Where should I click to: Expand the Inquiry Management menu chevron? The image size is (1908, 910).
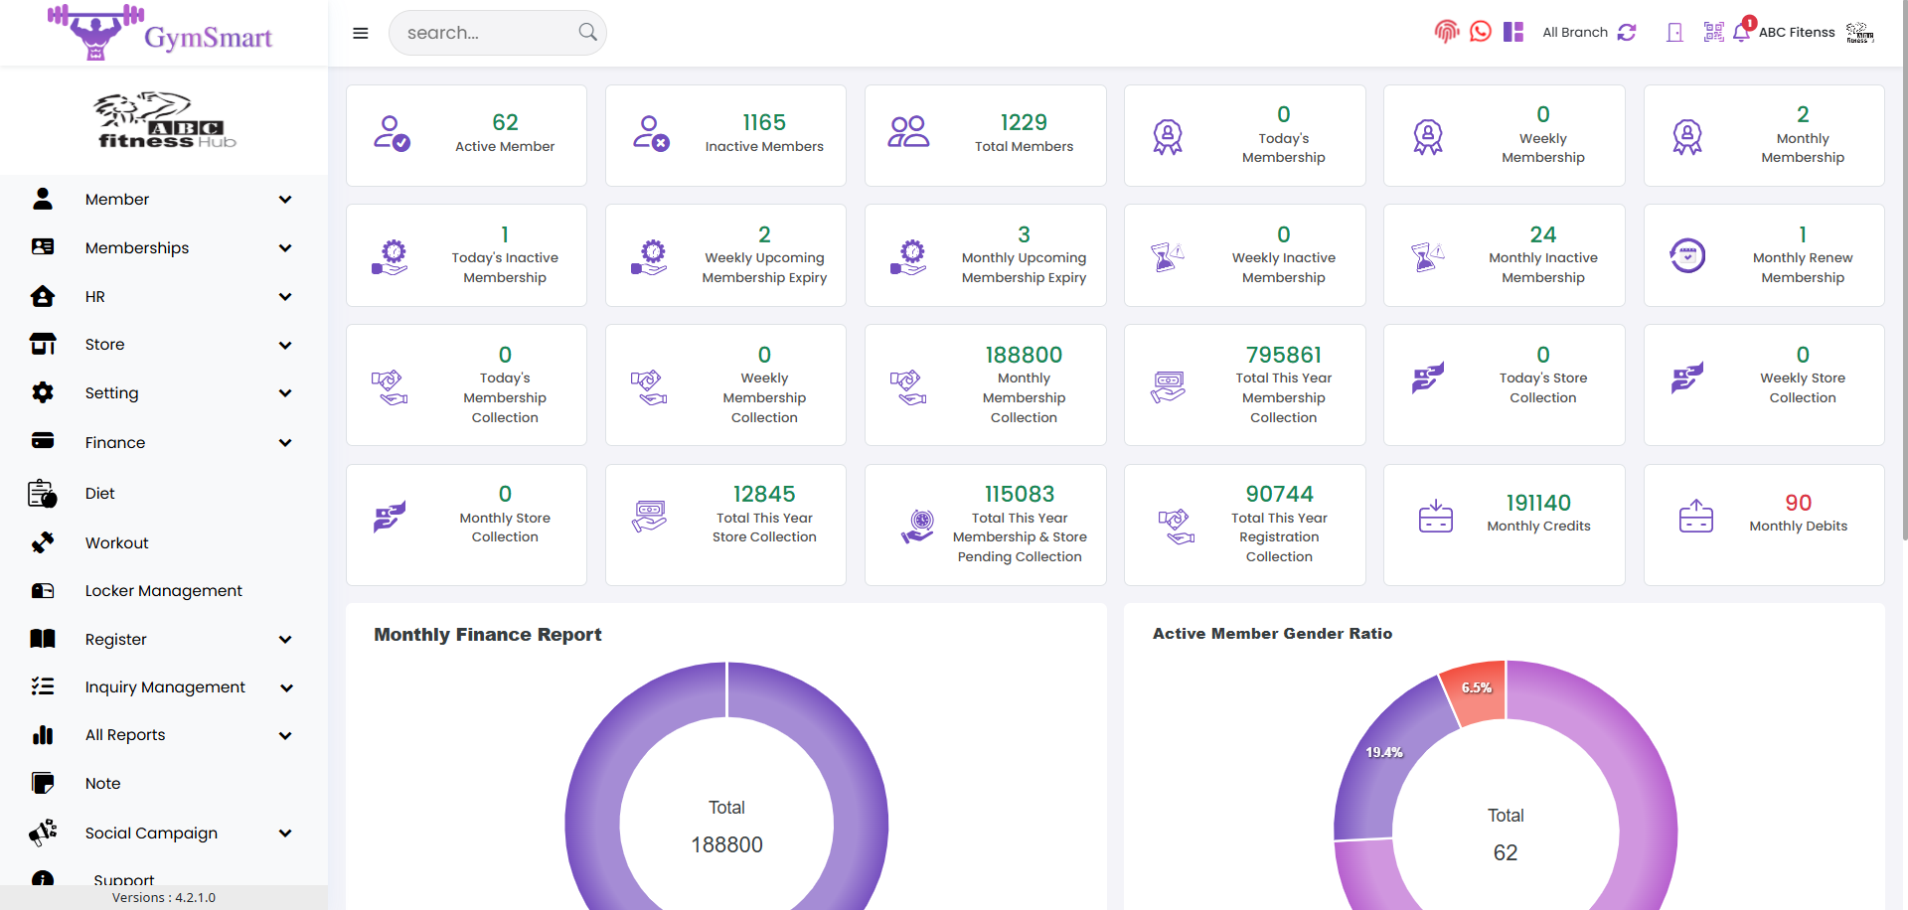(x=286, y=687)
